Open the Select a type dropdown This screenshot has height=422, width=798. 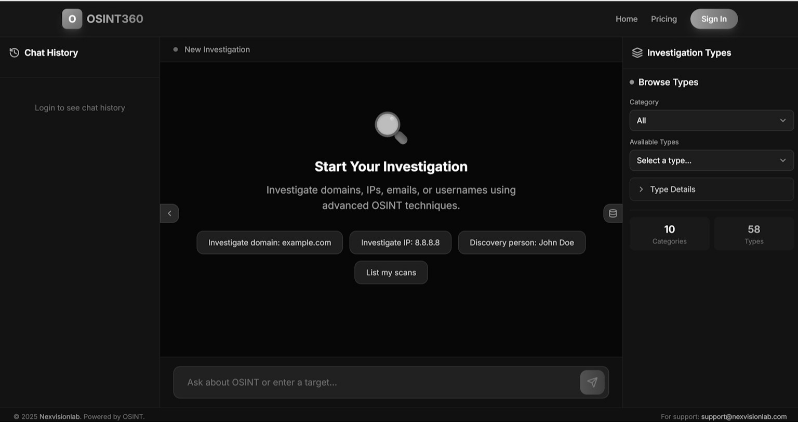tap(711, 160)
